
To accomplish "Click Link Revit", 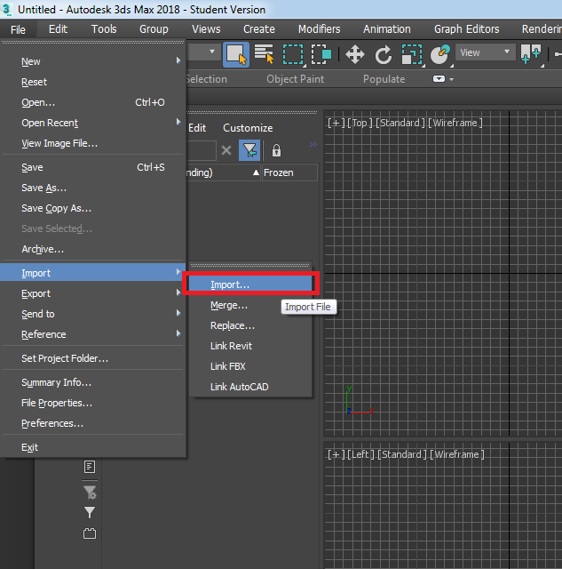I will tap(250, 346).
